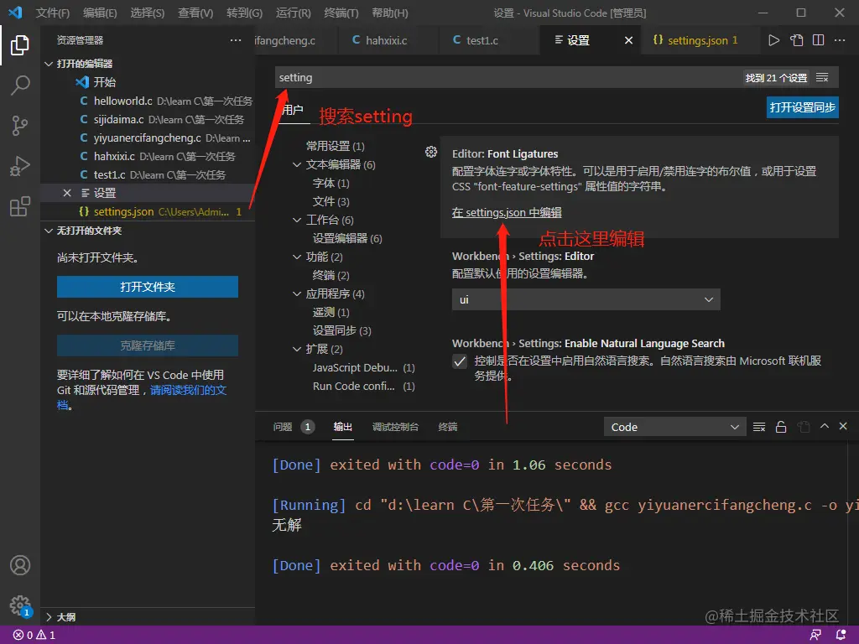This screenshot has height=644, width=859.
Task: Select 设置同步 (3) in settings tree
Action: tap(342, 330)
